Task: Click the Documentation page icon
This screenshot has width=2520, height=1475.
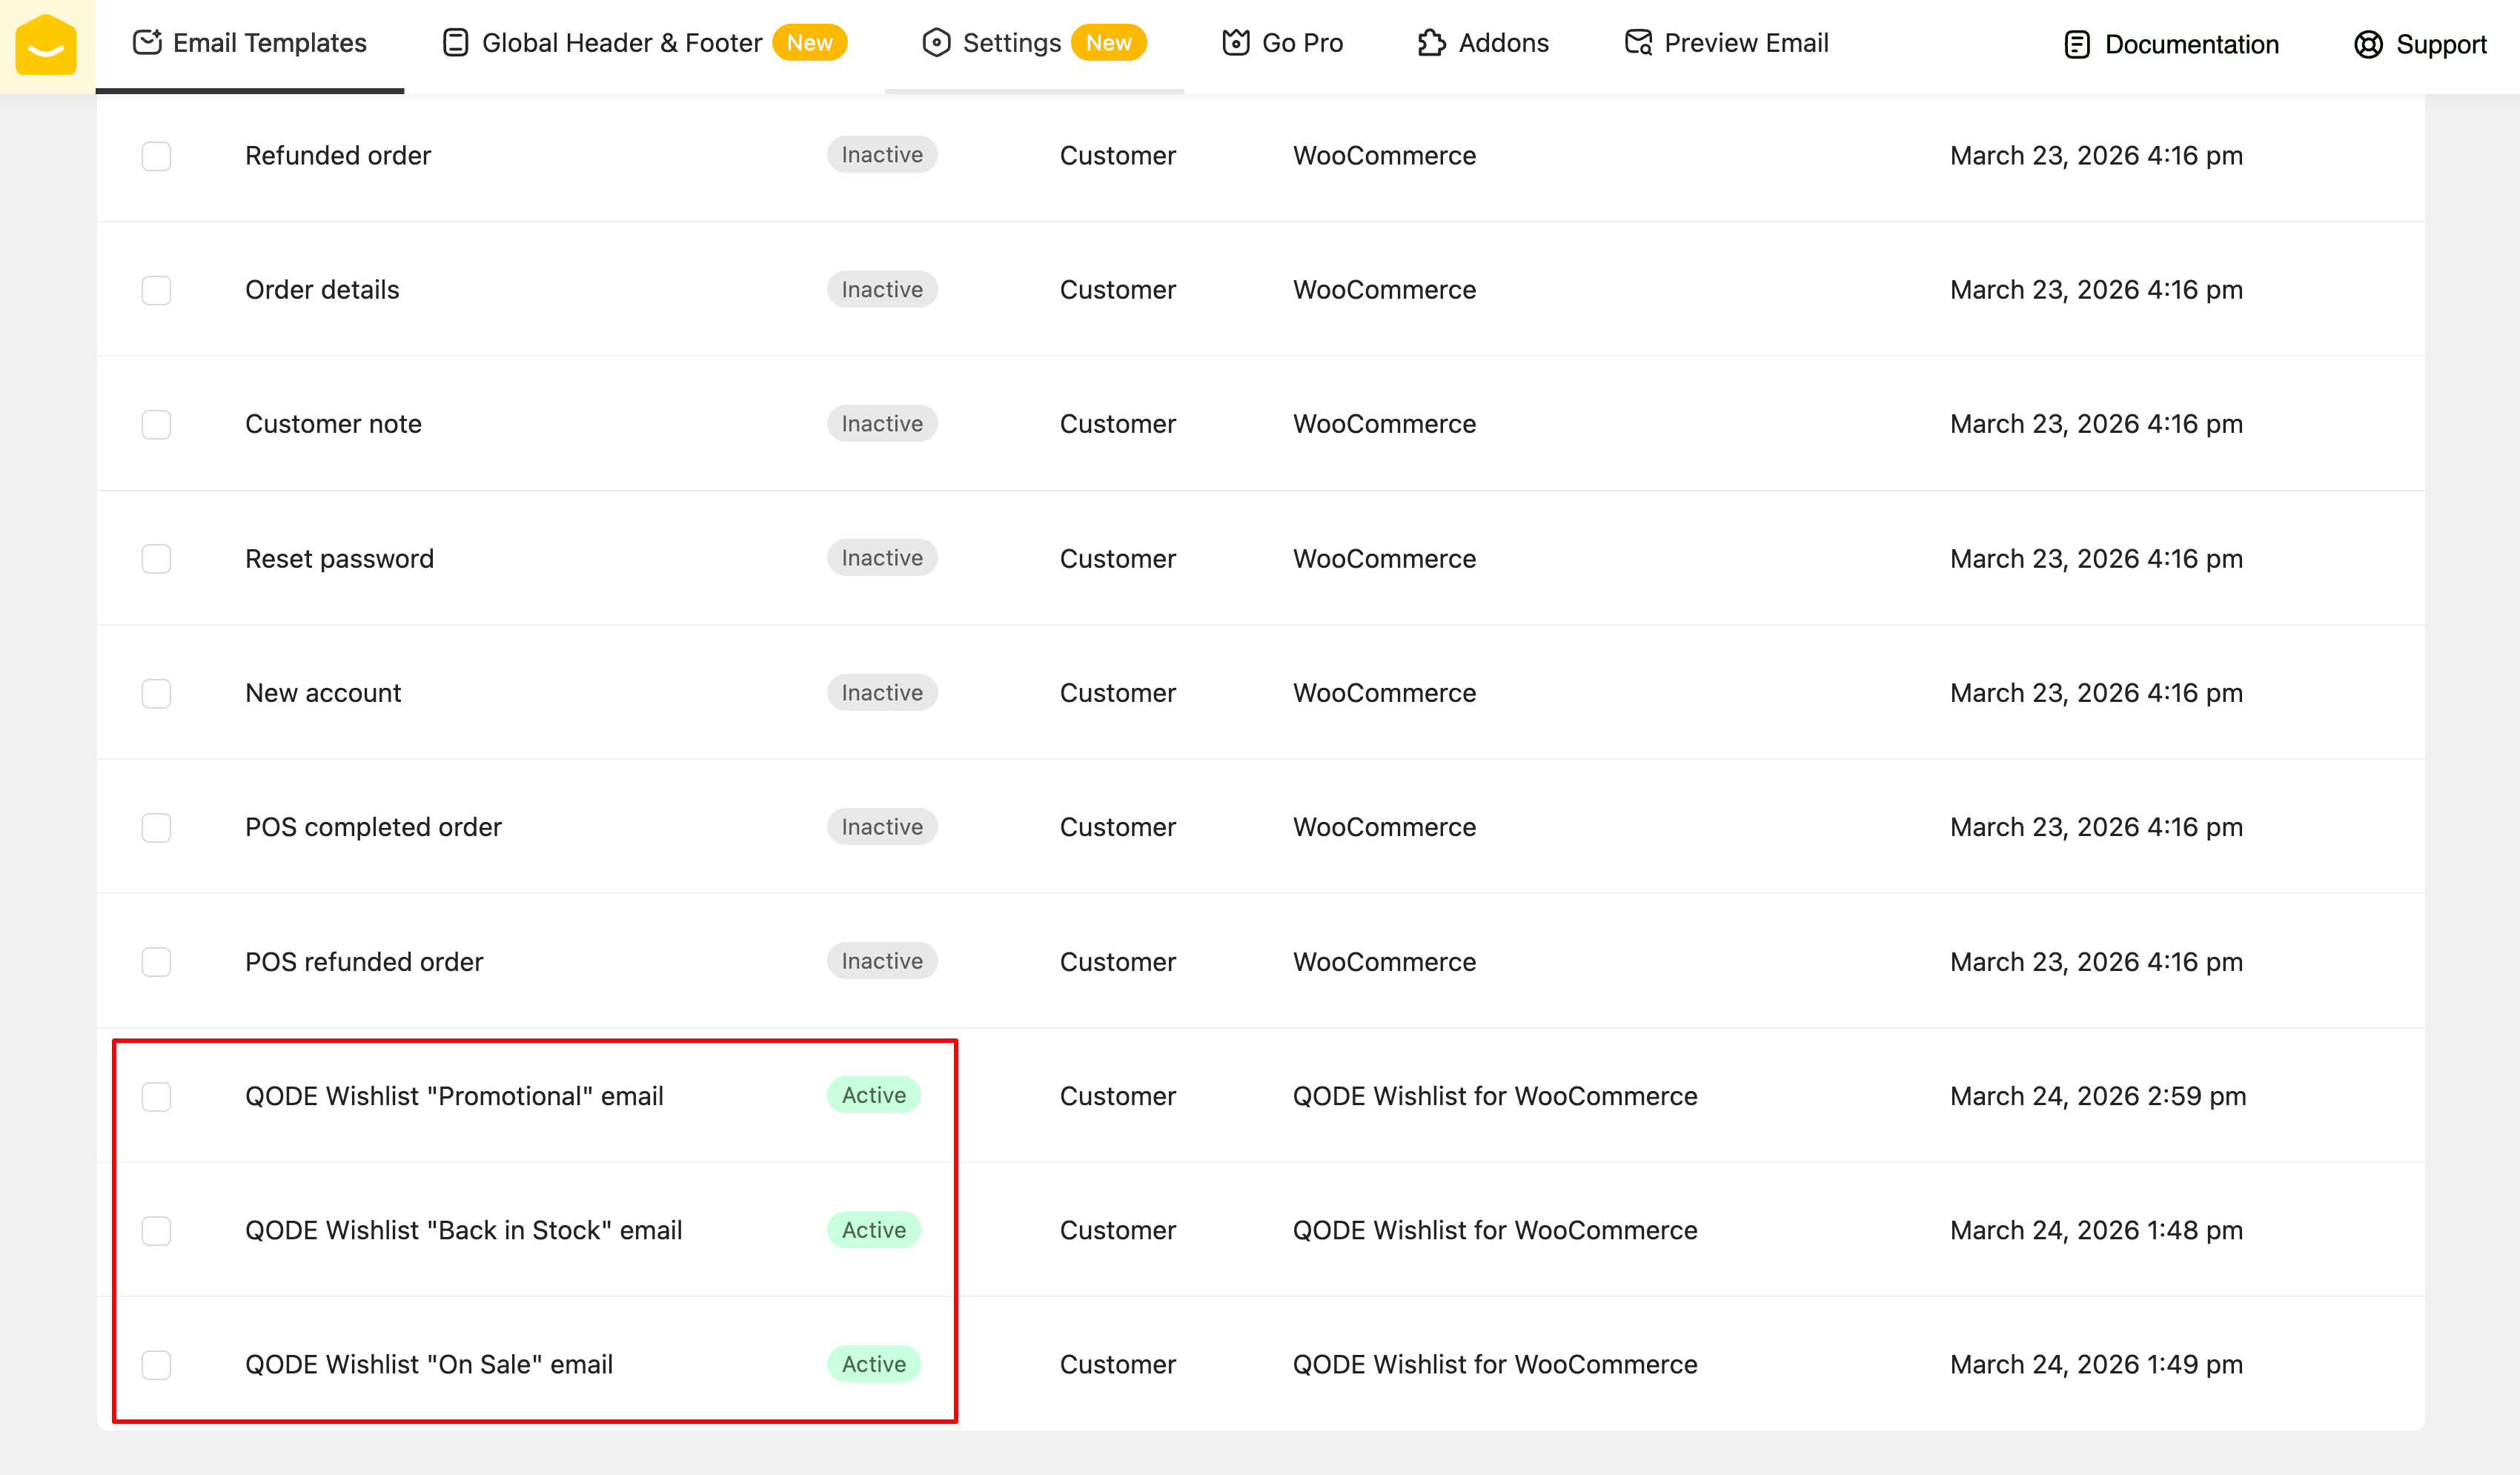Action: click(x=2077, y=44)
